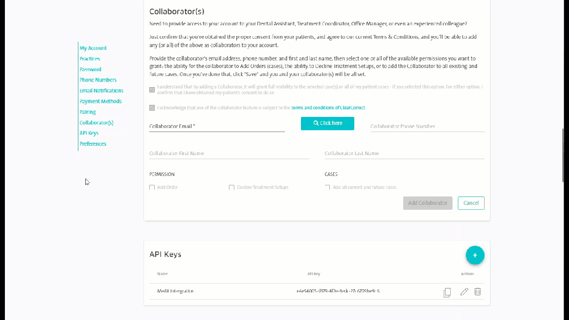Open terms and conditions of ClearCorrect link
Image resolution: width=569 pixels, height=320 pixels.
[328, 108]
